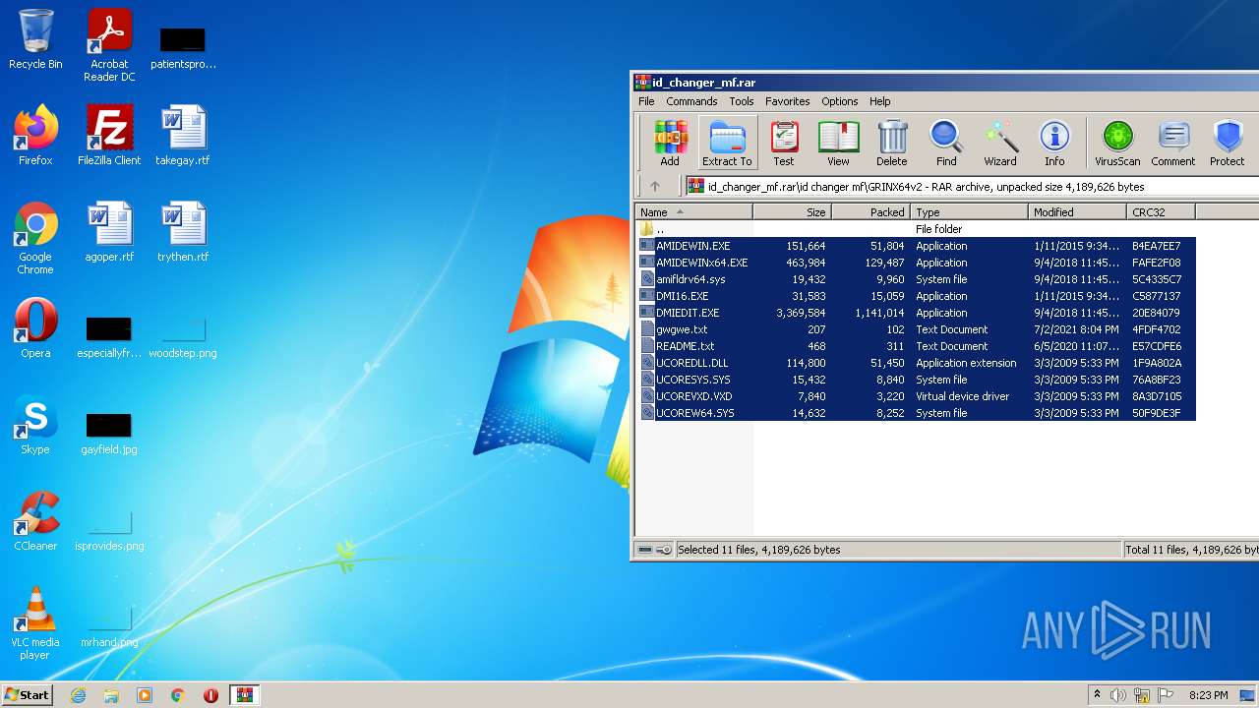
Task: Select AMIDEWINx64.EXE file row
Action: 915,263
